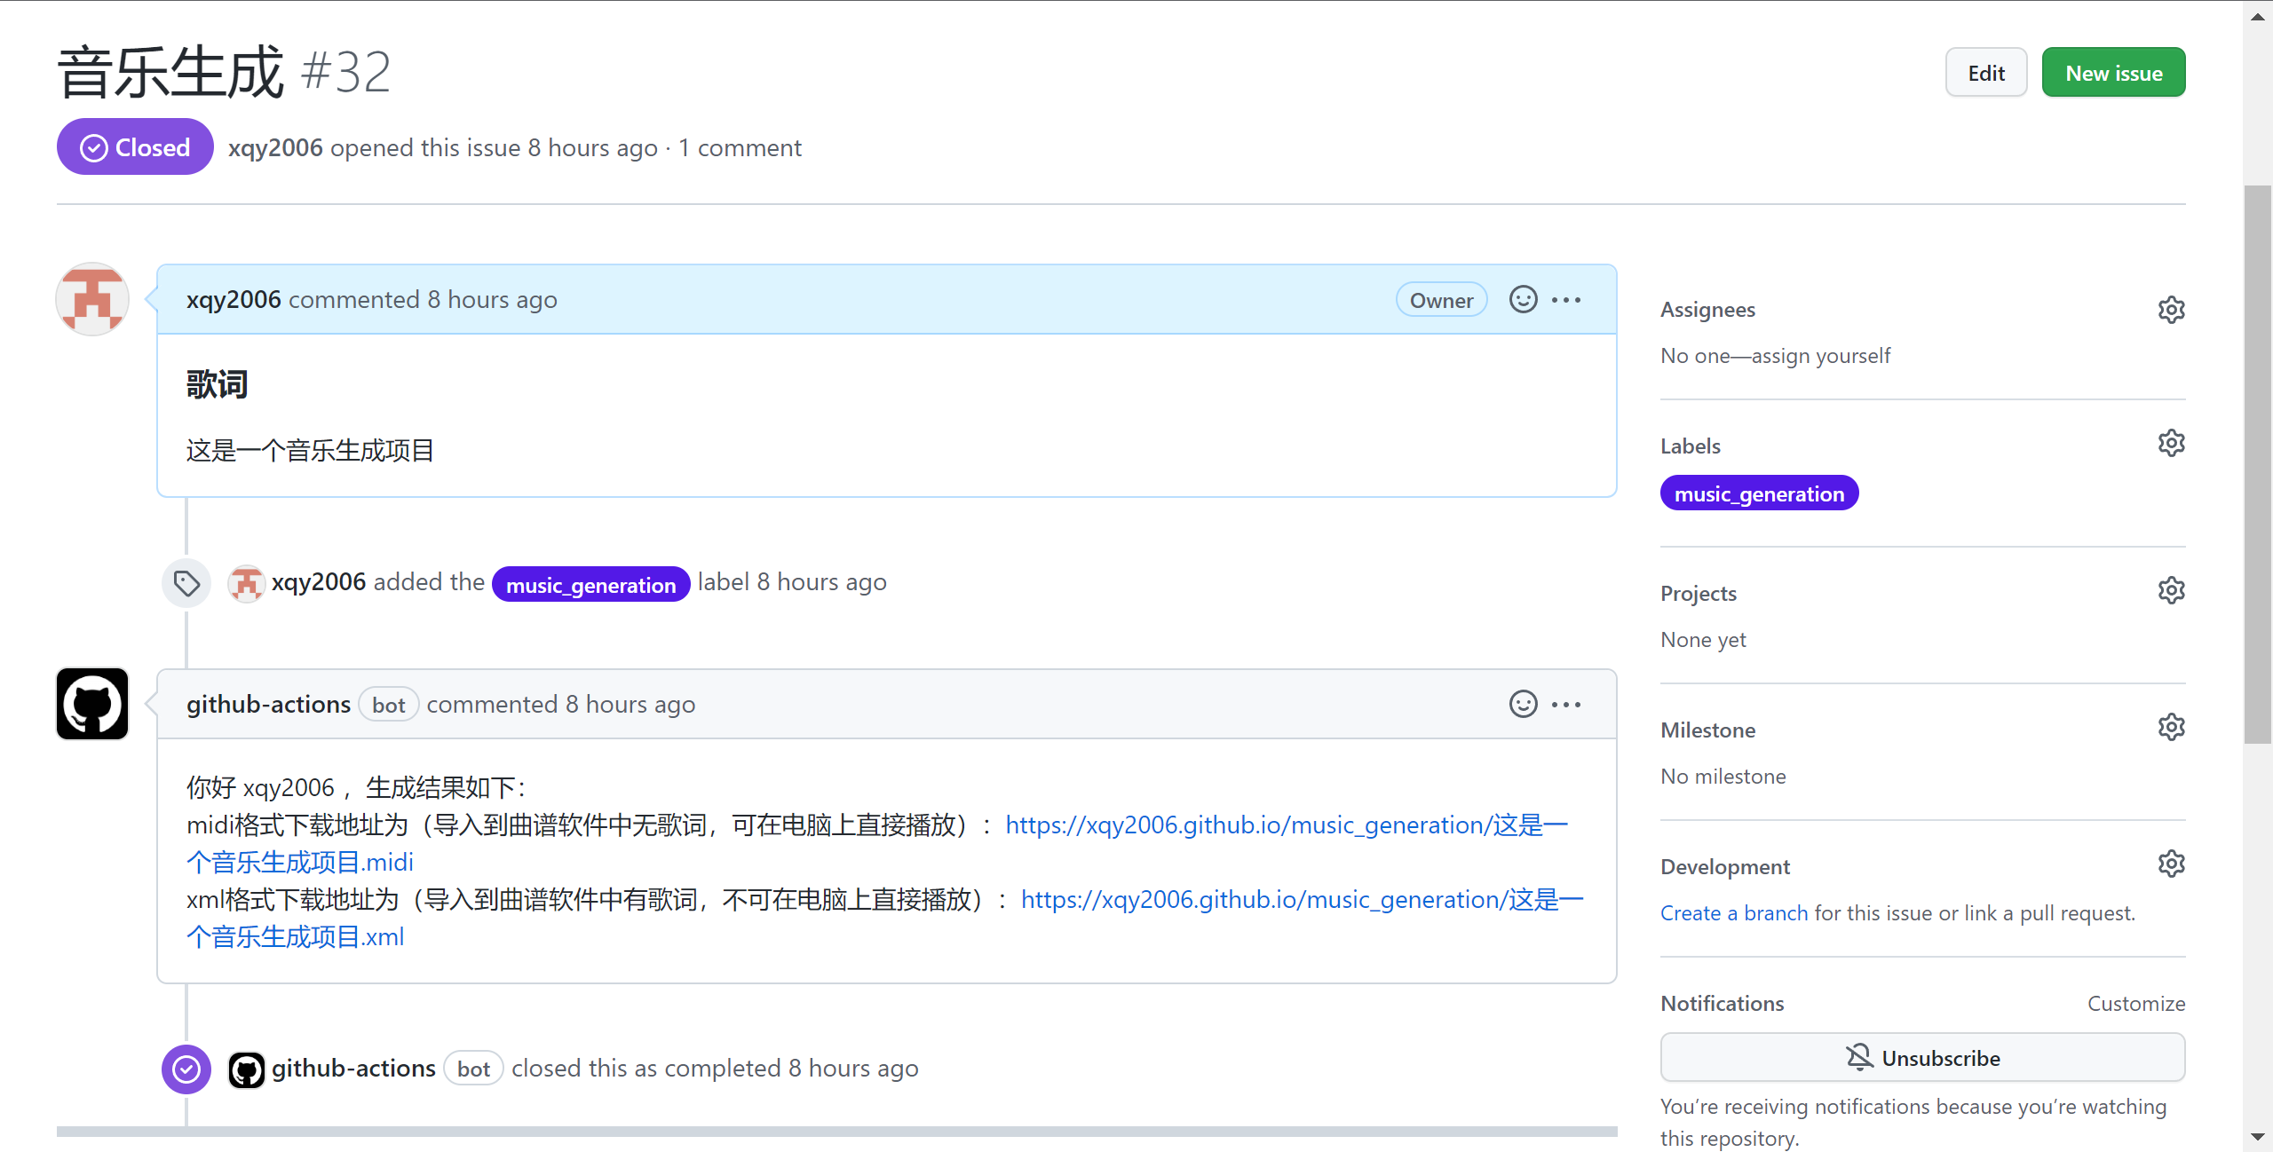
Task: Open the label tag event icon
Action: pos(185,582)
